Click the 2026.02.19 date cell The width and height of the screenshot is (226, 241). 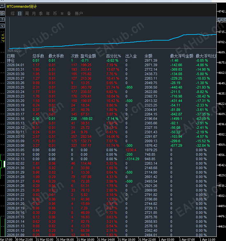coord(16,154)
